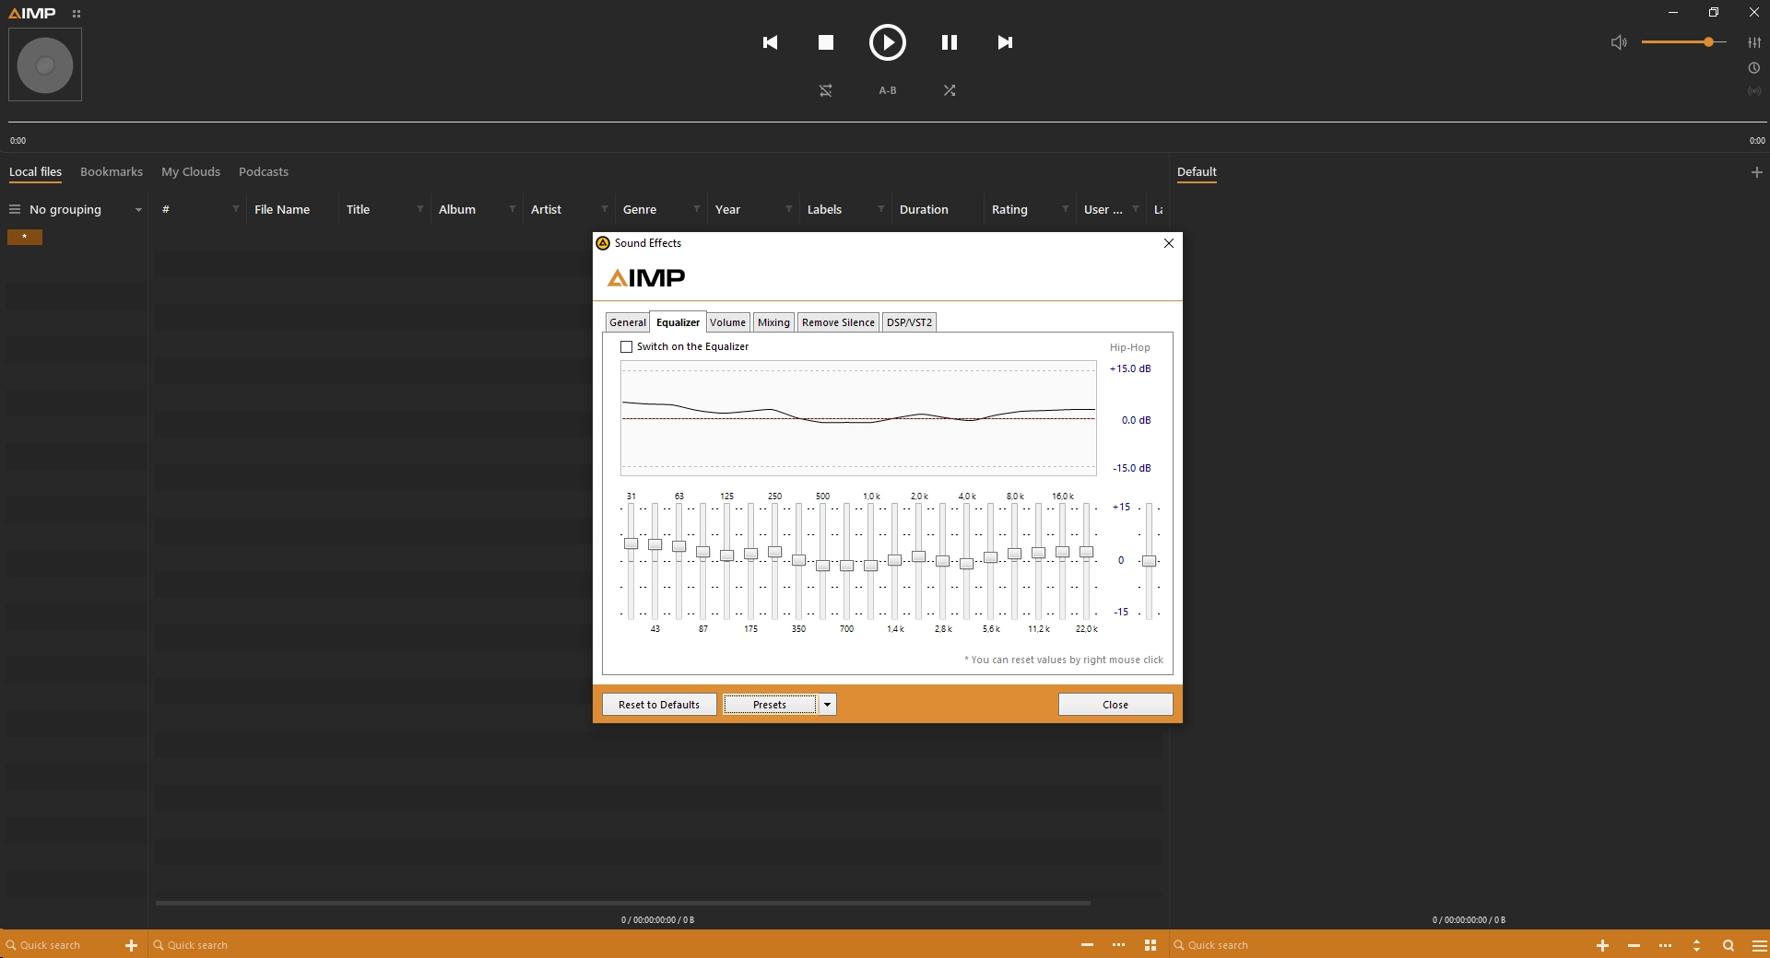This screenshot has height=958, width=1770.
Task: Adjust the 31 Hz equalizer band slider
Action: click(631, 543)
